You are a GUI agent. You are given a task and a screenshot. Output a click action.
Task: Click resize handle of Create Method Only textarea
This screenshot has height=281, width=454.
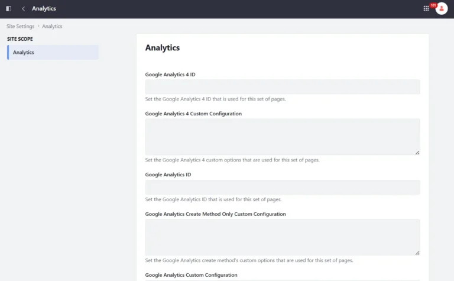[417, 253]
